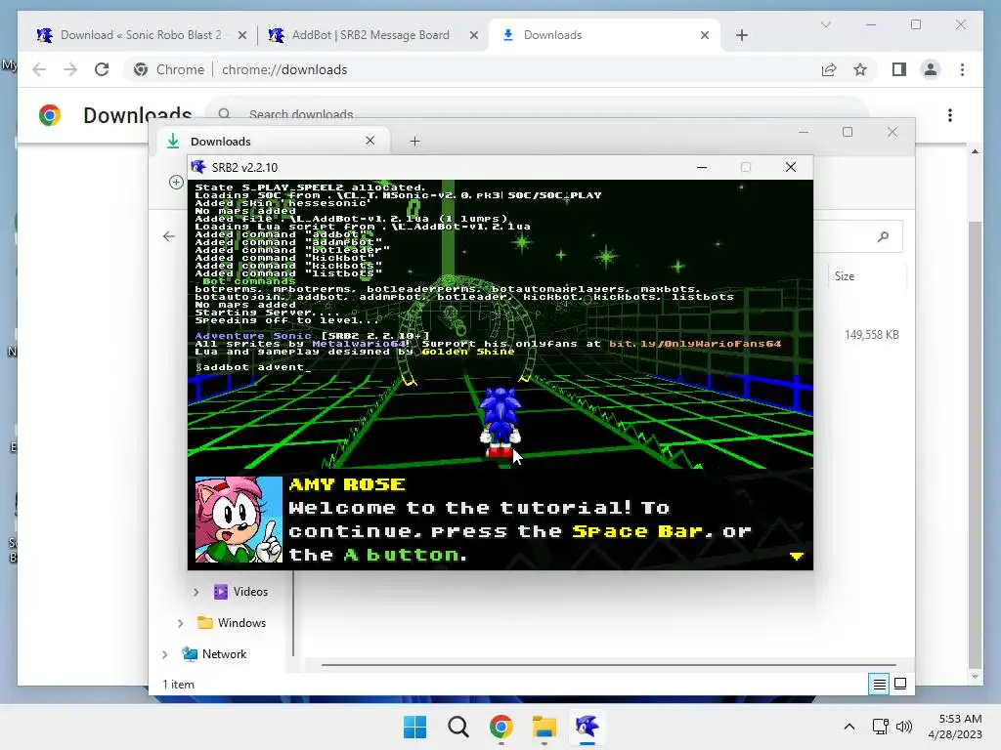The image size is (1001, 750).
Task: Close the Sonic Robo Blast 2 download tab
Action: (242, 36)
